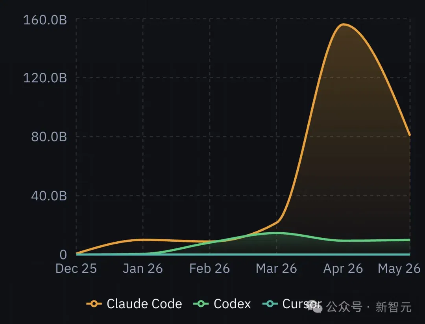This screenshot has width=425, height=324.
Task: Toggle the Claude Code legend entry
Action: 134,304
